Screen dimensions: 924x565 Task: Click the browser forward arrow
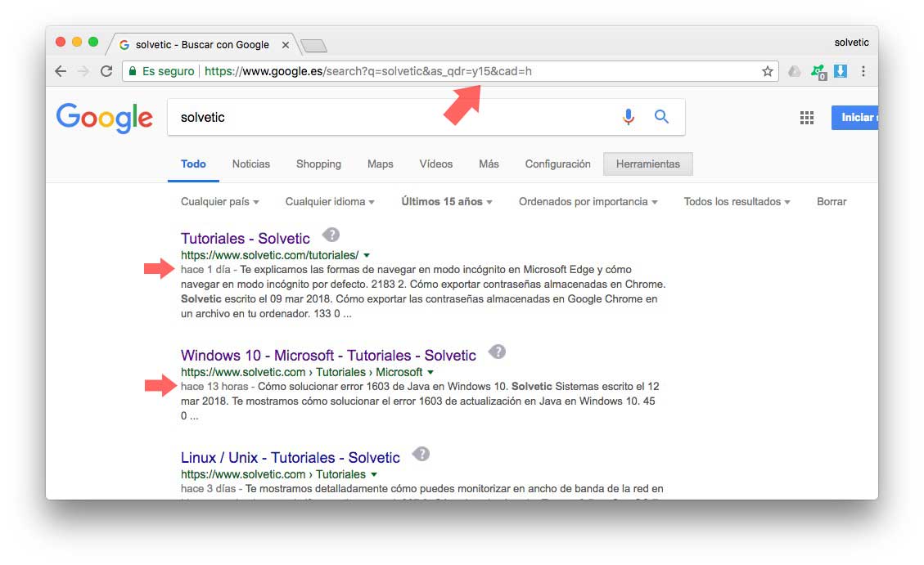tap(83, 71)
